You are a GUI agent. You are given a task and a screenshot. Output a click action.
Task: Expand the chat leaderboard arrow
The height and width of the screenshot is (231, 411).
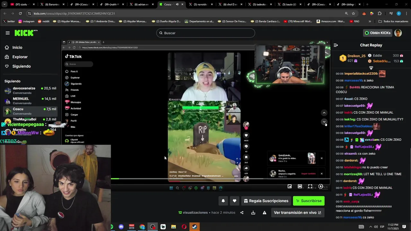(x=371, y=68)
